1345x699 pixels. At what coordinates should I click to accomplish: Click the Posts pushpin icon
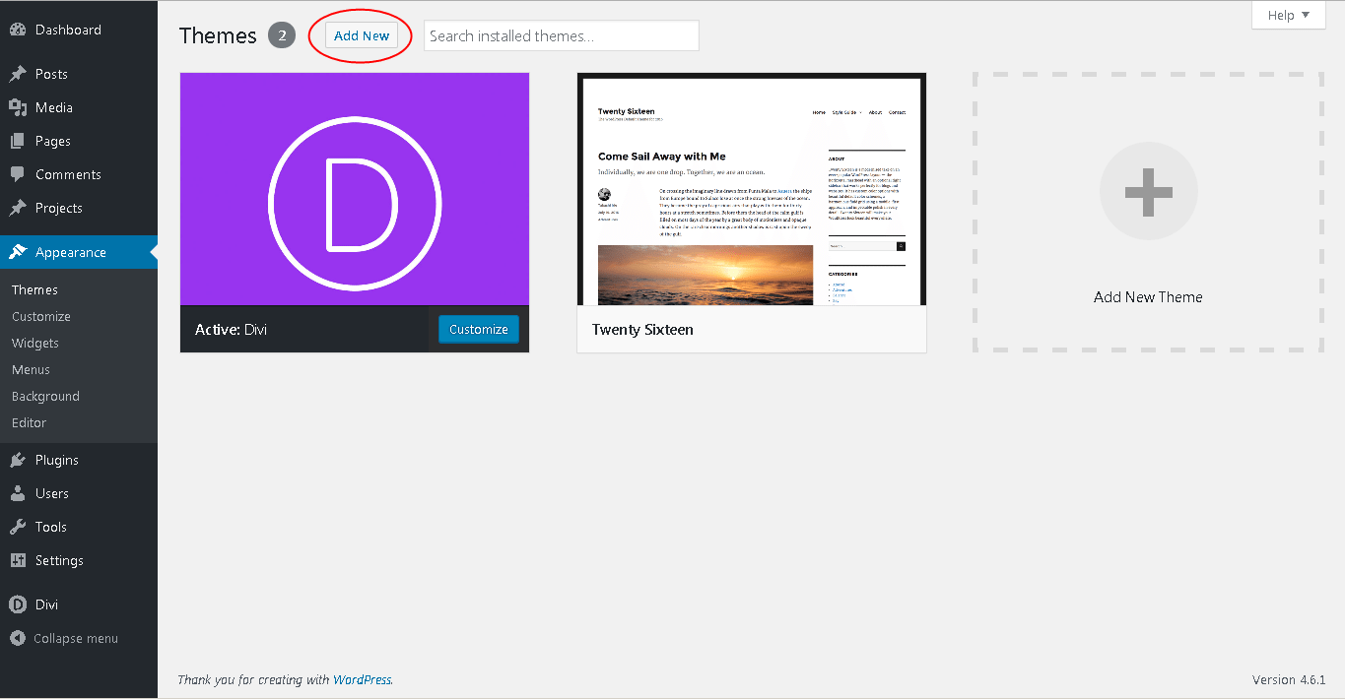coord(18,74)
